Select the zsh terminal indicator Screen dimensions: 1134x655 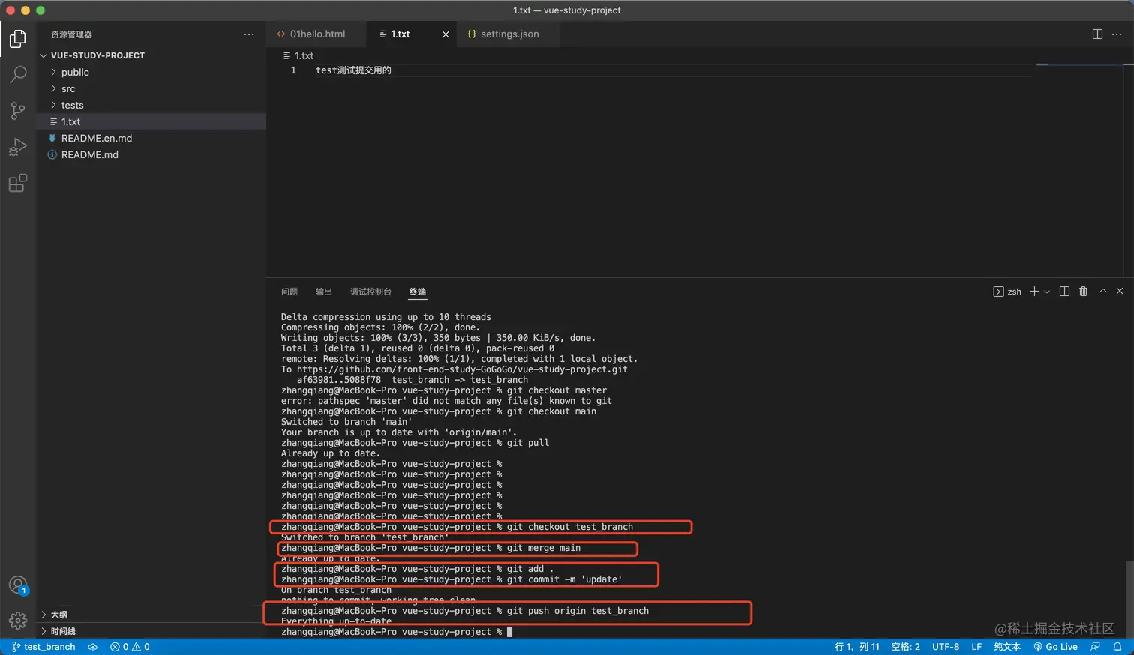coord(1007,292)
